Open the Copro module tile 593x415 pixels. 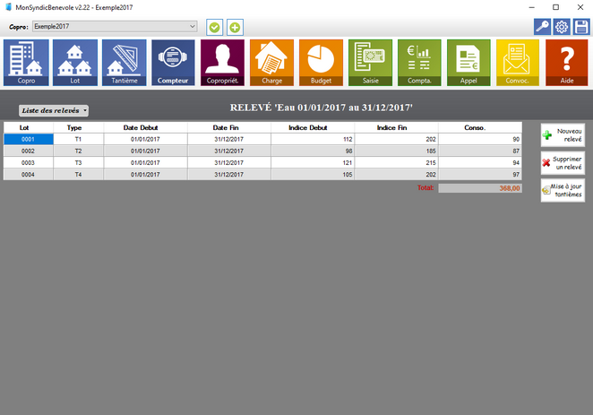tap(26, 63)
